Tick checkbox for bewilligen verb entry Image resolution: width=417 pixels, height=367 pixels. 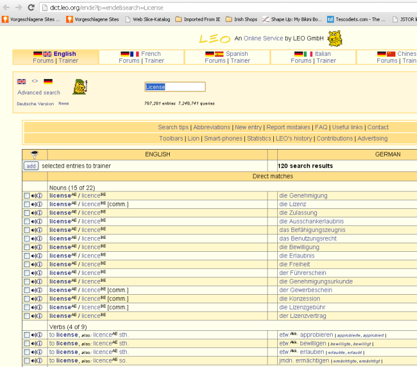pos(27,343)
